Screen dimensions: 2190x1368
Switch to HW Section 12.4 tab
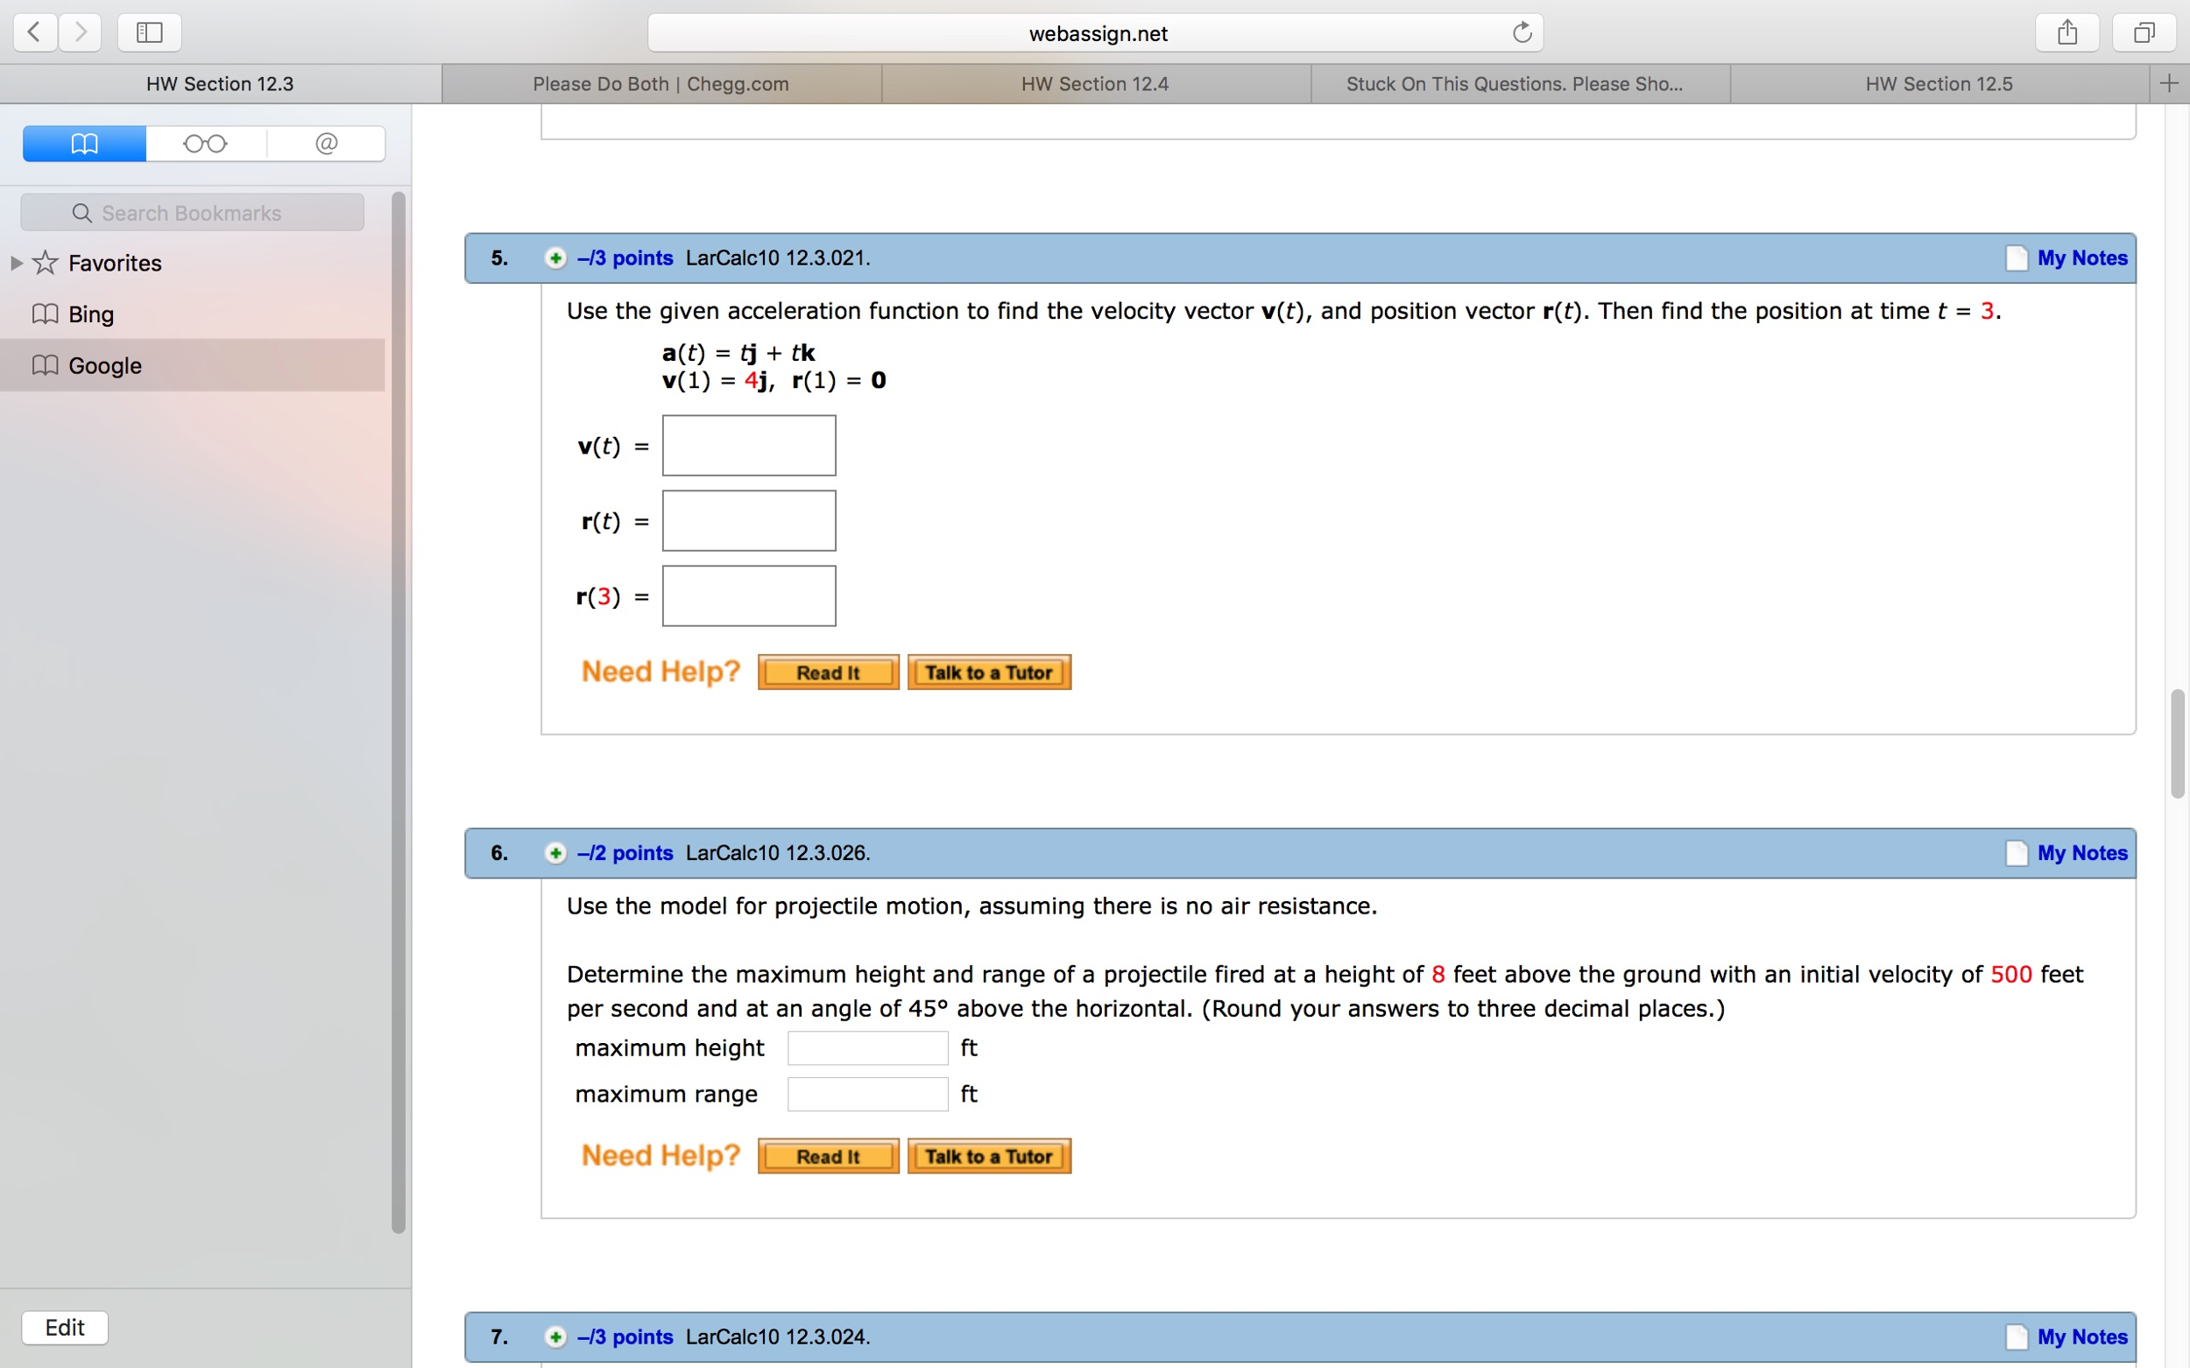pyautogui.click(x=1095, y=83)
